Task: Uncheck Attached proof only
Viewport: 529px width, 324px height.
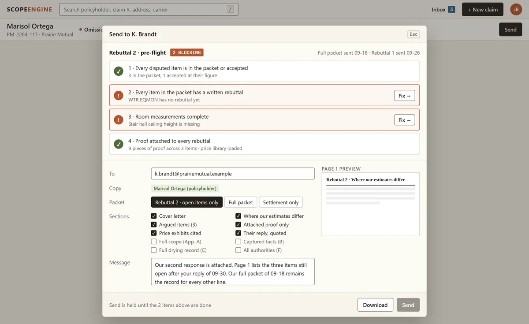Action: (x=238, y=224)
